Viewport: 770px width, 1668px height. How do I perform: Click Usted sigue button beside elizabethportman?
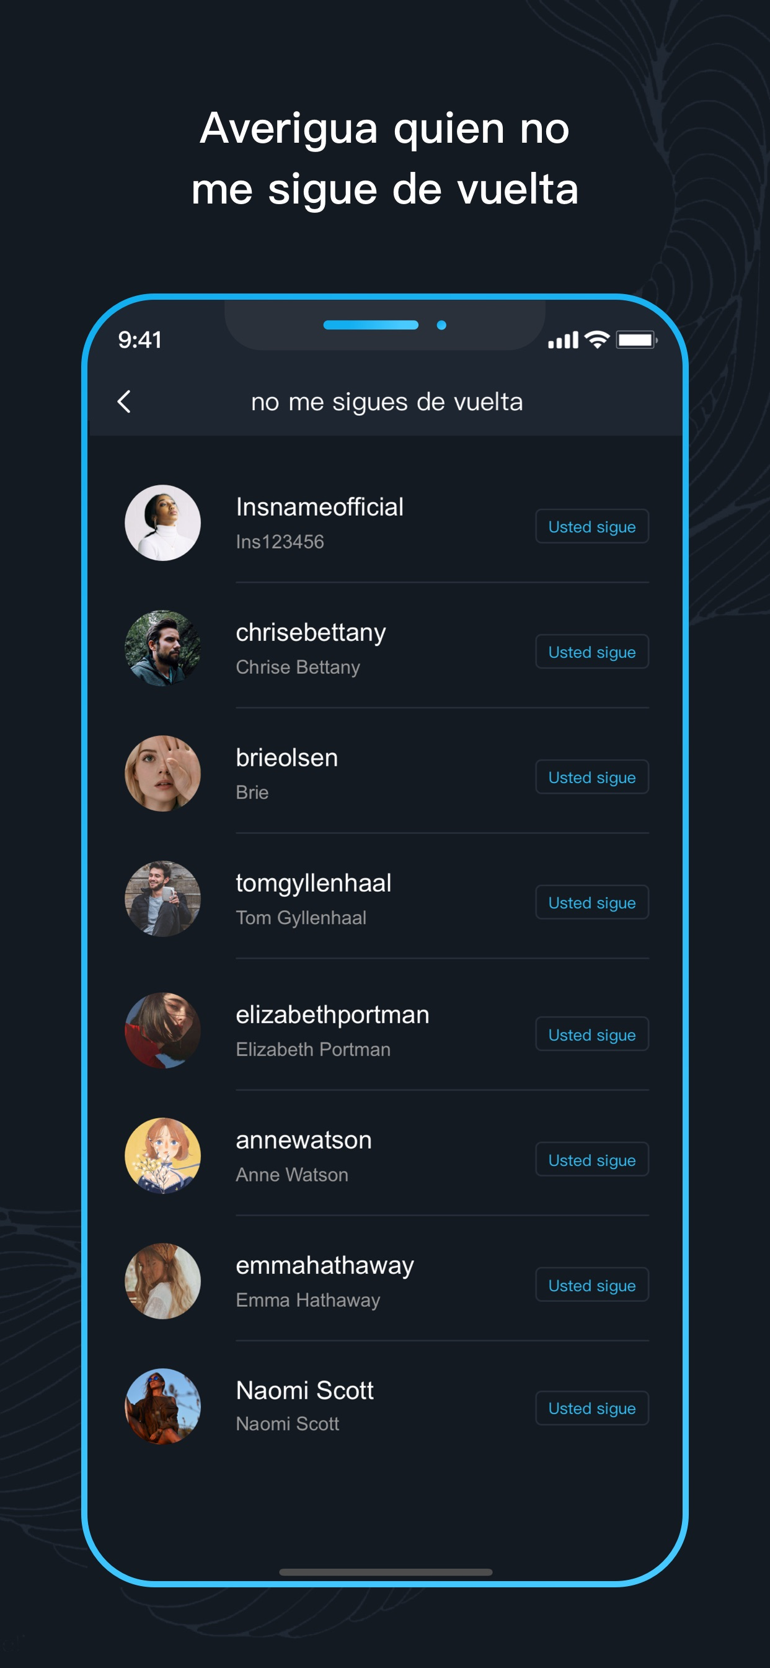pyautogui.click(x=592, y=1034)
